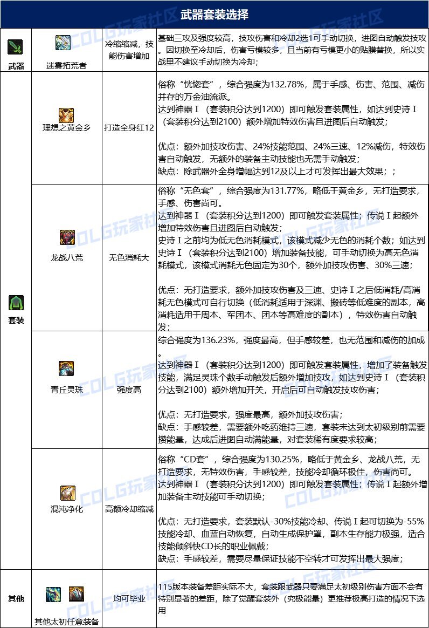Click the paragraph starting 115版本装备差距实际不大
The width and height of the screenshot is (429, 628).
pos(292,598)
